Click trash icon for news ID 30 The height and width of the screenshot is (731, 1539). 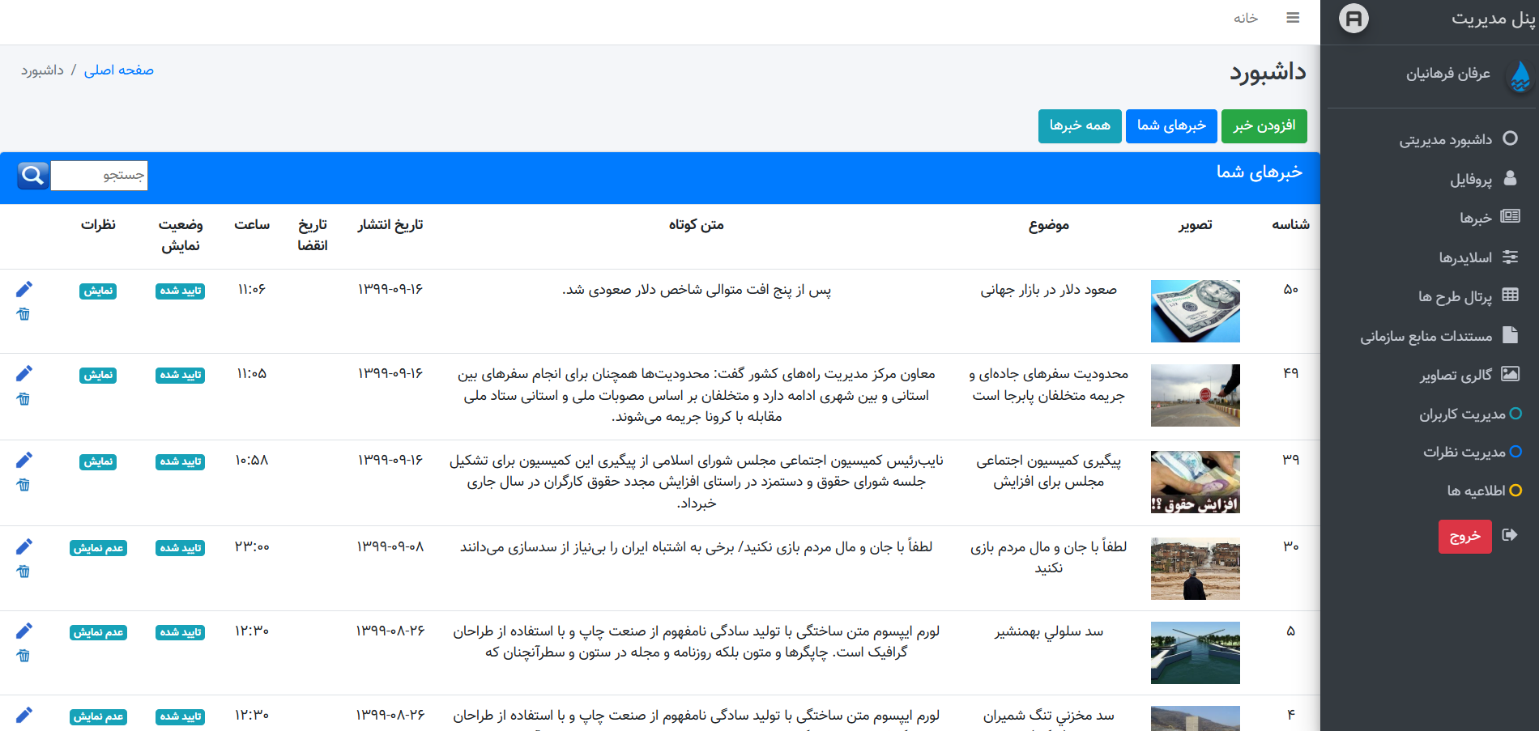23,572
